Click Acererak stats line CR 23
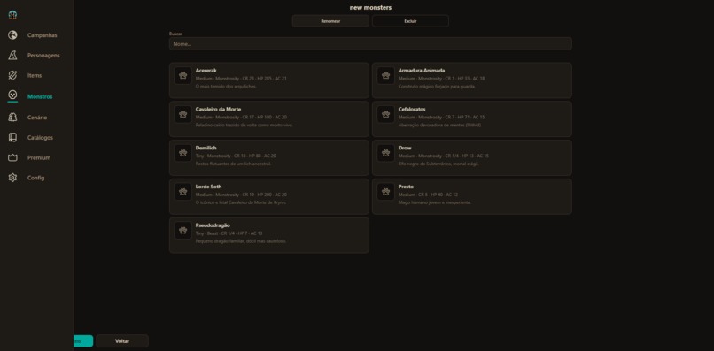The image size is (714, 351). click(241, 79)
